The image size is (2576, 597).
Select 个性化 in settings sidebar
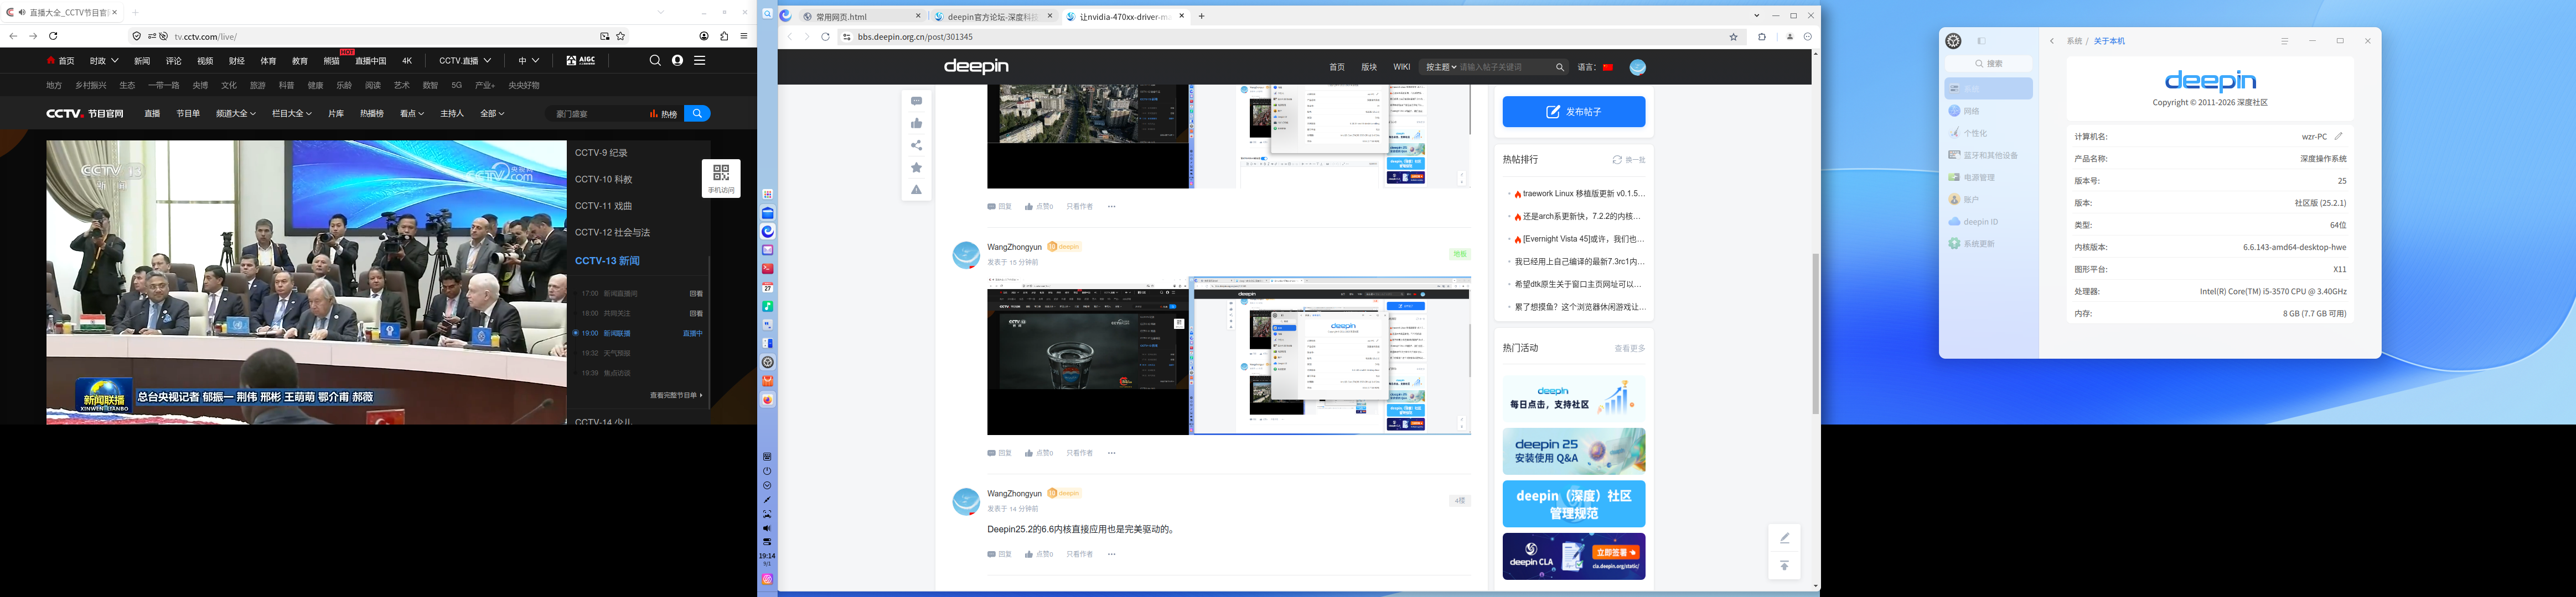tap(1988, 133)
